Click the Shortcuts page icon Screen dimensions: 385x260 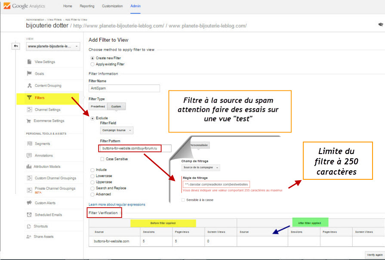(x=29, y=226)
